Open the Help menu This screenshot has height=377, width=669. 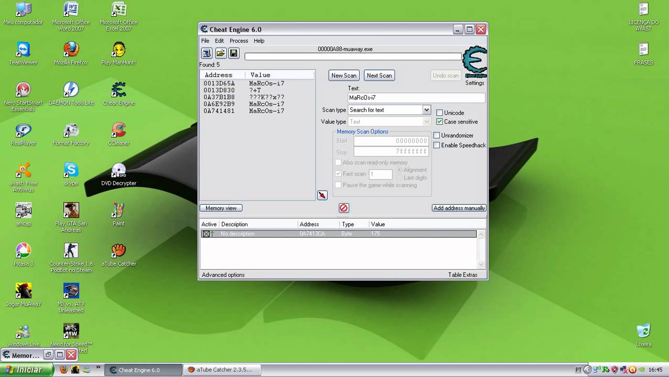pos(259,41)
